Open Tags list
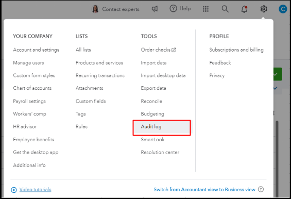The image size is (291, 199). (x=81, y=114)
